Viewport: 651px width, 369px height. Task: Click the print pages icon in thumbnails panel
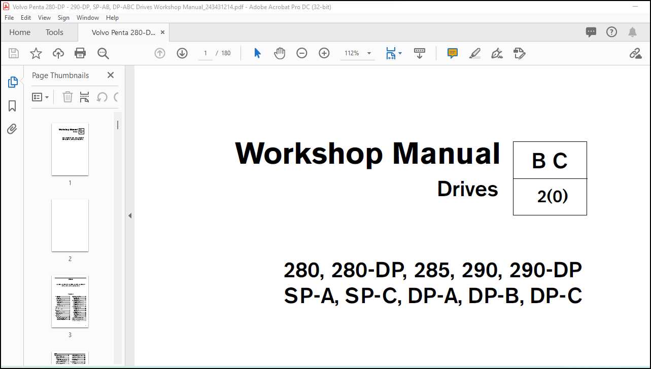[x=85, y=97]
